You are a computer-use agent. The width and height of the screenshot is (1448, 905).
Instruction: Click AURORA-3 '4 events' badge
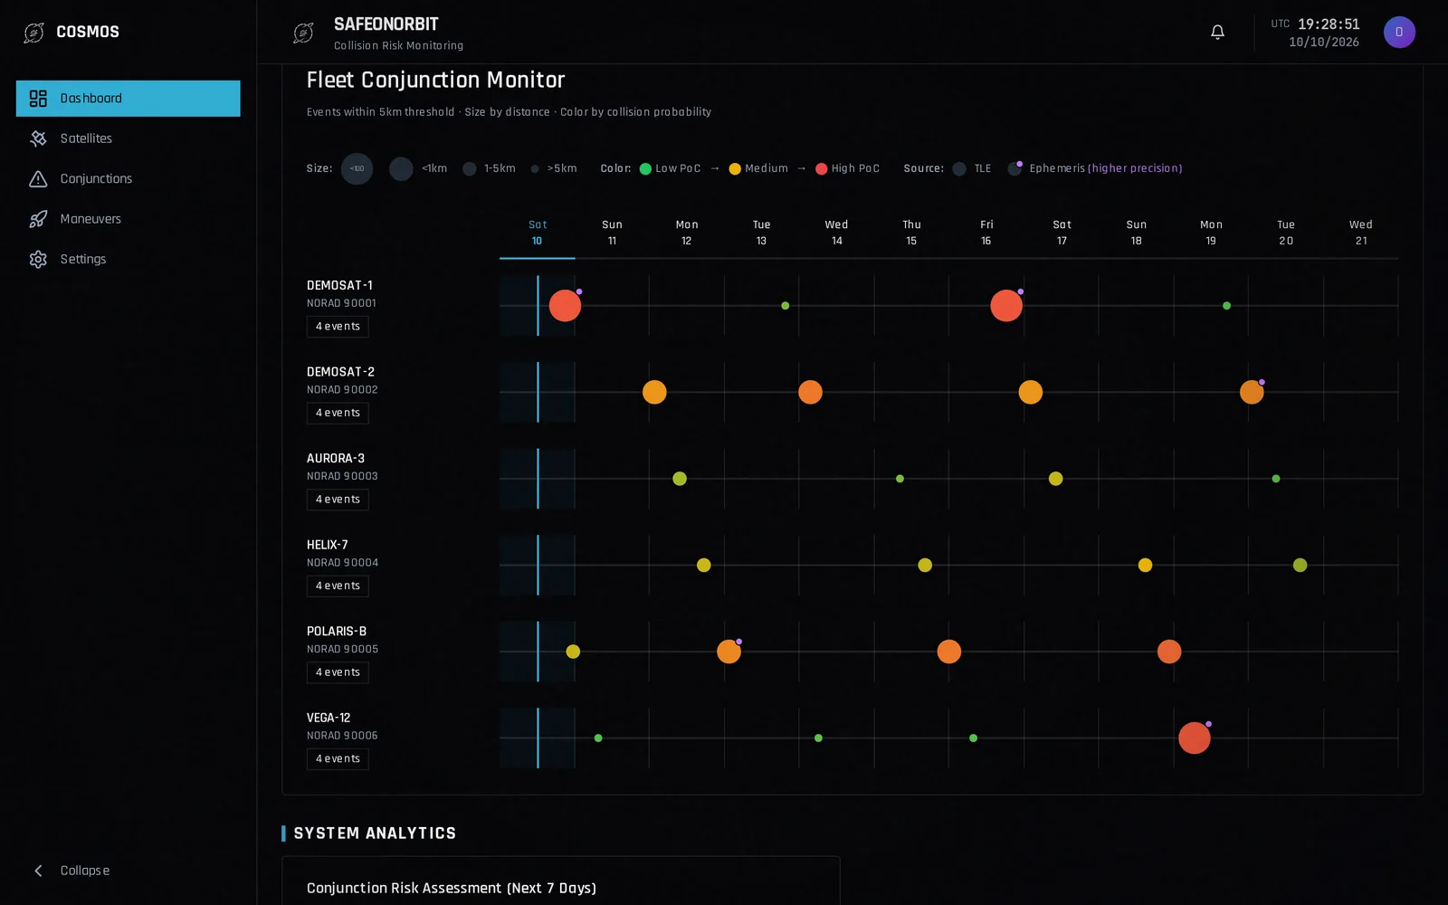[x=338, y=500]
